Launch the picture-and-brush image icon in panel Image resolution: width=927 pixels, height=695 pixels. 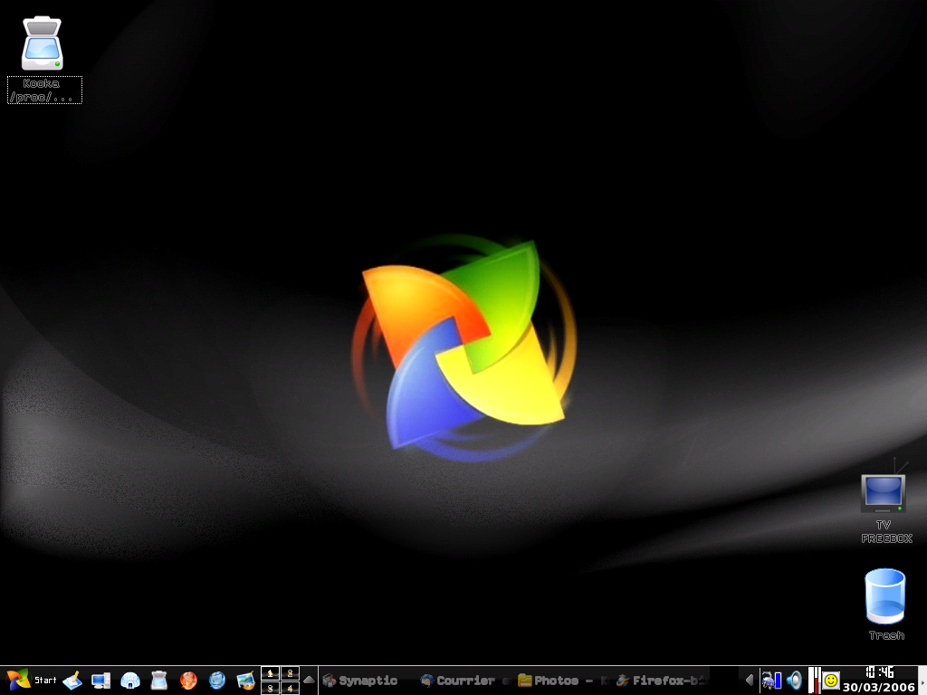pyautogui.click(x=246, y=681)
